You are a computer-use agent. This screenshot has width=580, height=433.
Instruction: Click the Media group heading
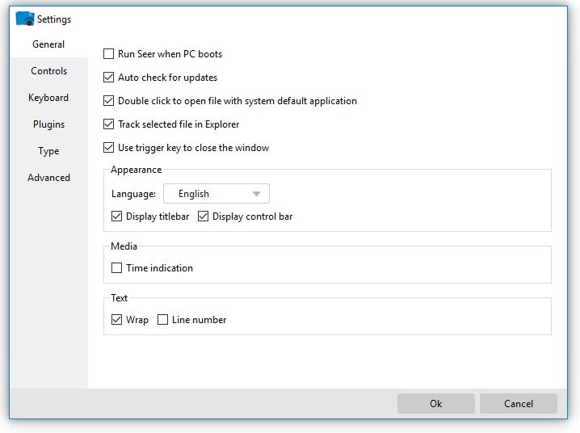[124, 246]
